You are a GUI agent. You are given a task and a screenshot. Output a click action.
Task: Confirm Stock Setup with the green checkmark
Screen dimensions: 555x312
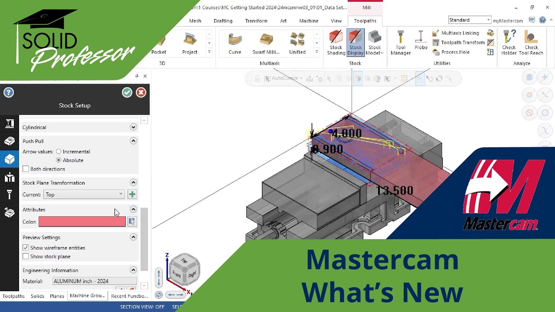[x=127, y=92]
